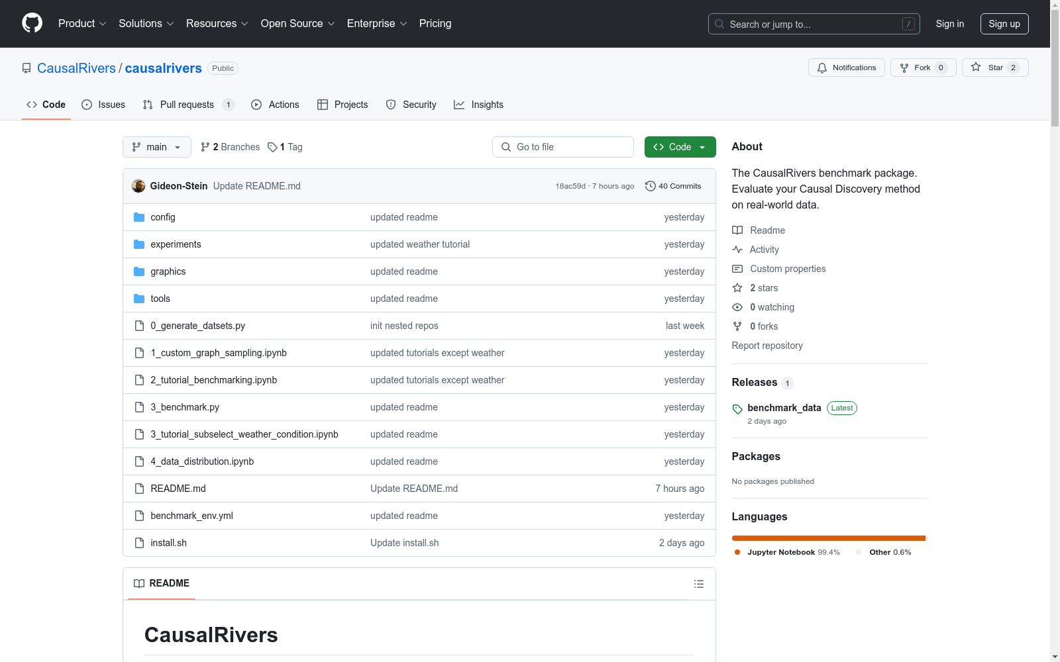
Task: Click the Sign up button
Action: click(x=1004, y=24)
